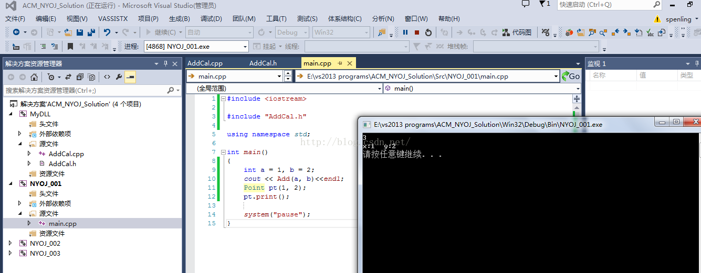Open the 生成(B) menu
701x273 pixels.
click(179, 19)
